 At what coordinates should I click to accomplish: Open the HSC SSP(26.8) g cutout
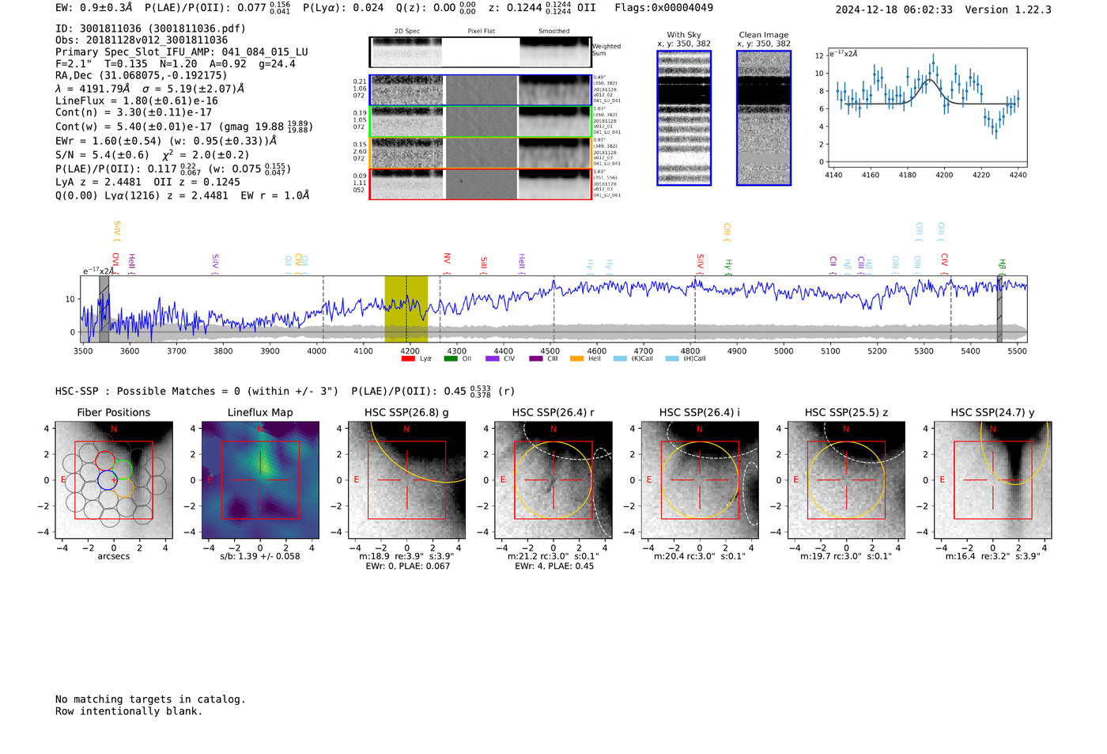(407, 480)
